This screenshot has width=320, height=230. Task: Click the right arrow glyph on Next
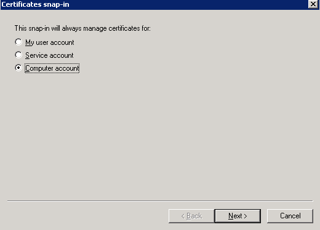pos(246,216)
